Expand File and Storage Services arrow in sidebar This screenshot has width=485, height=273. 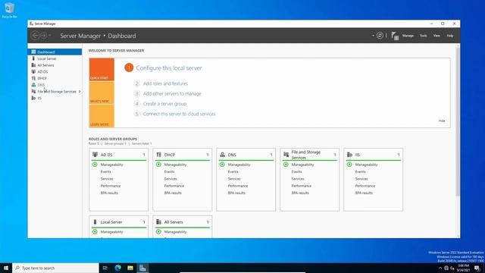click(x=80, y=91)
